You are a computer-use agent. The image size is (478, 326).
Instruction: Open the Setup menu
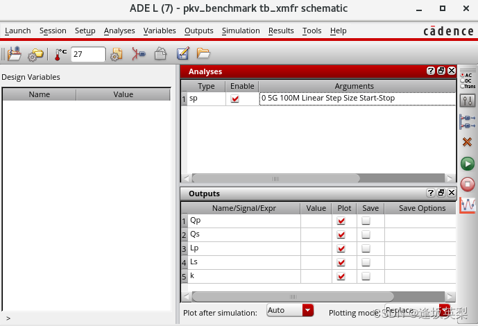tap(85, 31)
